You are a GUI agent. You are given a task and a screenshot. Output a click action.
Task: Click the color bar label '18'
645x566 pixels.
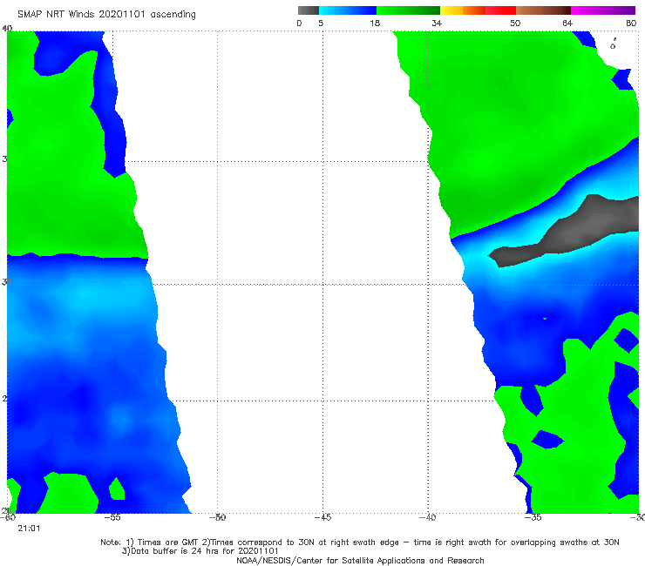(375, 23)
